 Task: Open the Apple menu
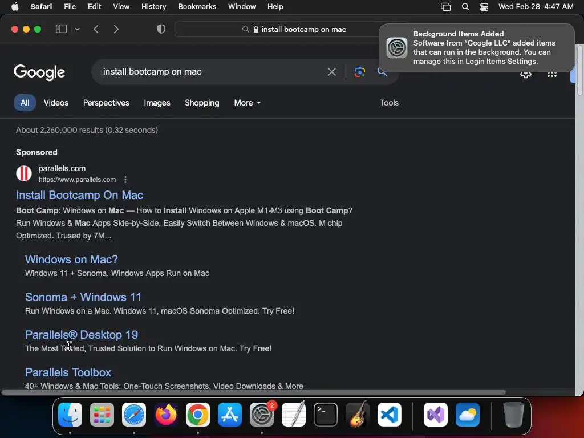15,7
